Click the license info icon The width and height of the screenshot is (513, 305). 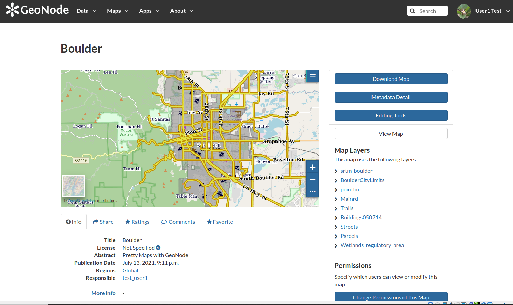pos(158,248)
